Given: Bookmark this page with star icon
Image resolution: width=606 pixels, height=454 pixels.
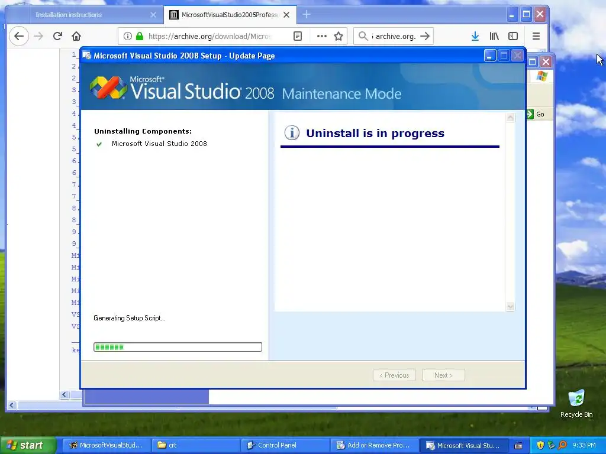Looking at the screenshot, I should pos(339,36).
